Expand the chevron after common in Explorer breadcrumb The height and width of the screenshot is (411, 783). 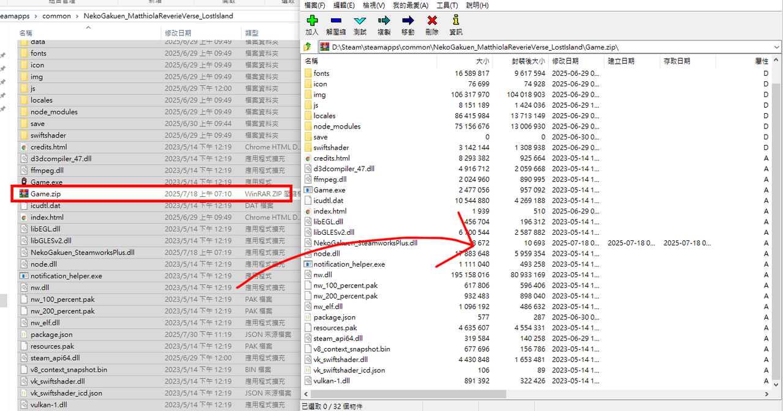(78, 16)
